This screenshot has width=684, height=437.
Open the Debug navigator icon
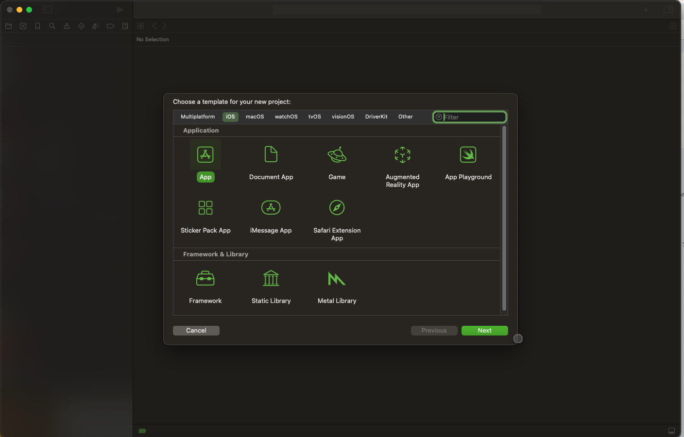tap(96, 26)
